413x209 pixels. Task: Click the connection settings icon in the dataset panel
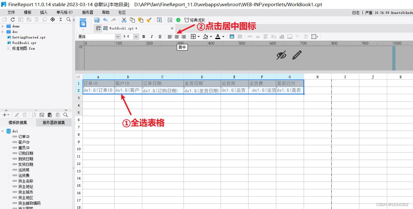point(42,115)
